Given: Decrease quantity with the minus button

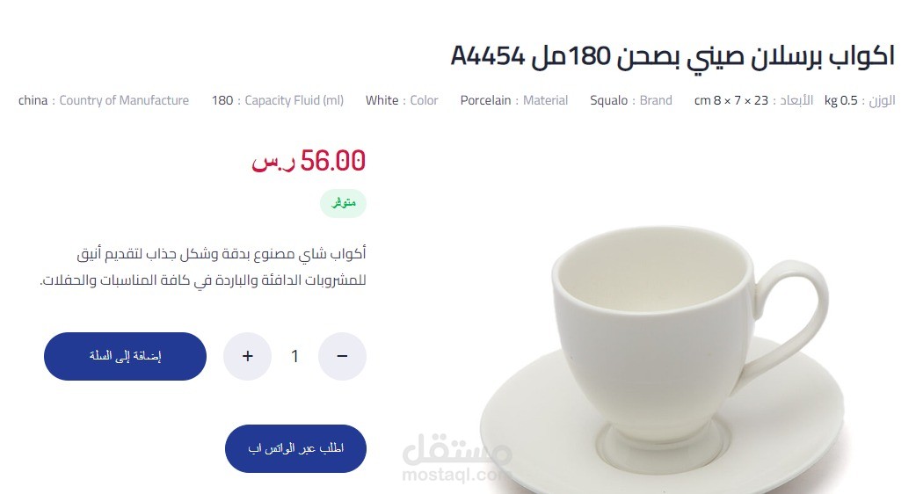Looking at the screenshot, I should coord(342,356).
